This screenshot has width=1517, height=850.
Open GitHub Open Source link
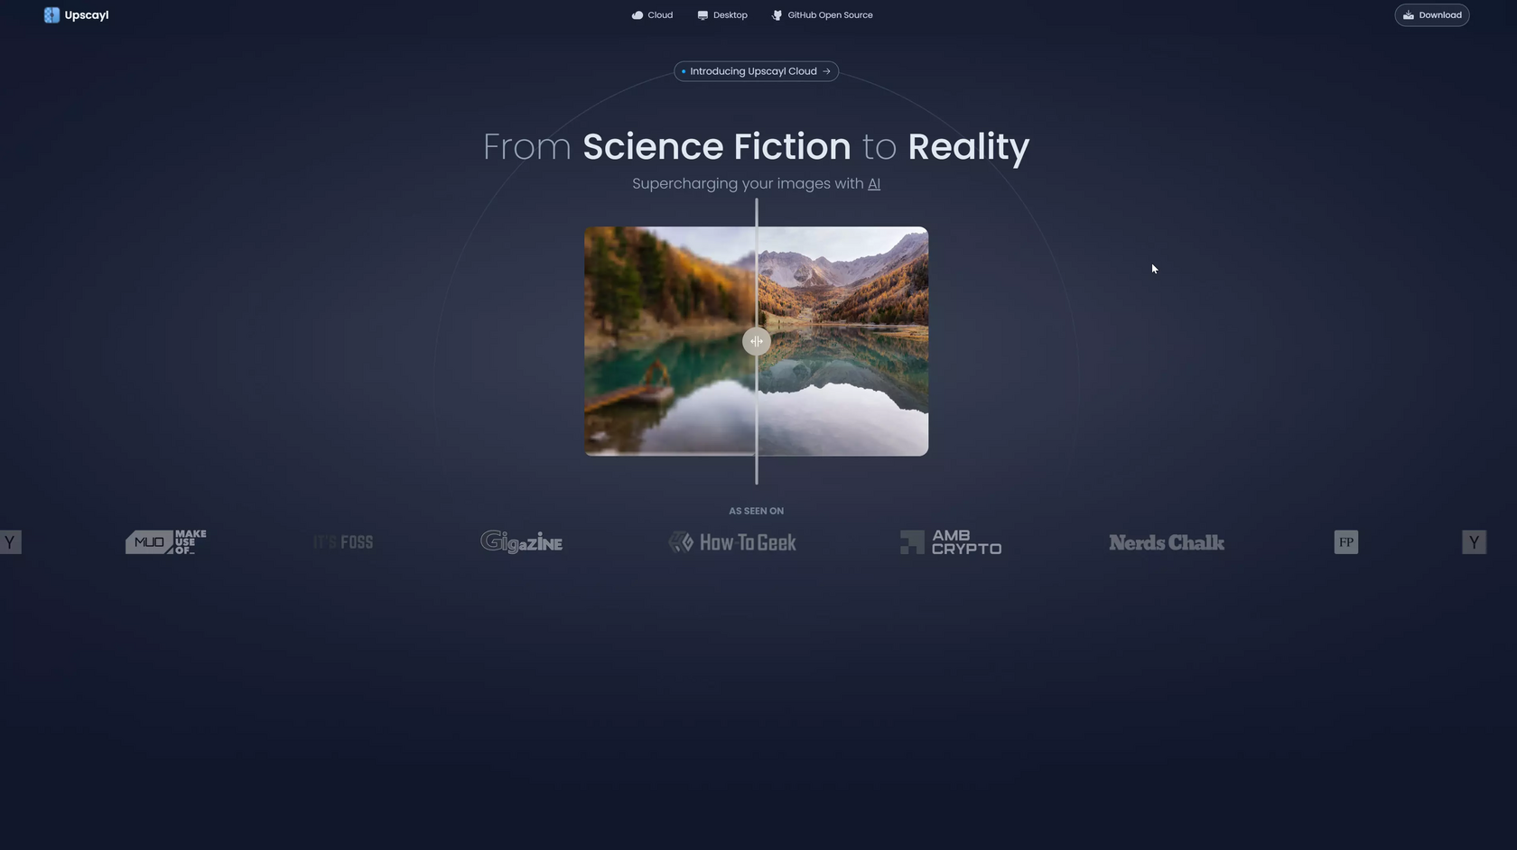coord(822,15)
